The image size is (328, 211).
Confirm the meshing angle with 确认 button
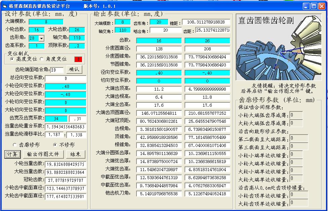coord(75,69)
